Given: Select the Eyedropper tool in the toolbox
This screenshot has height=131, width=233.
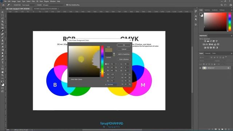Looking at the screenshot, I should (x=3, y=31).
